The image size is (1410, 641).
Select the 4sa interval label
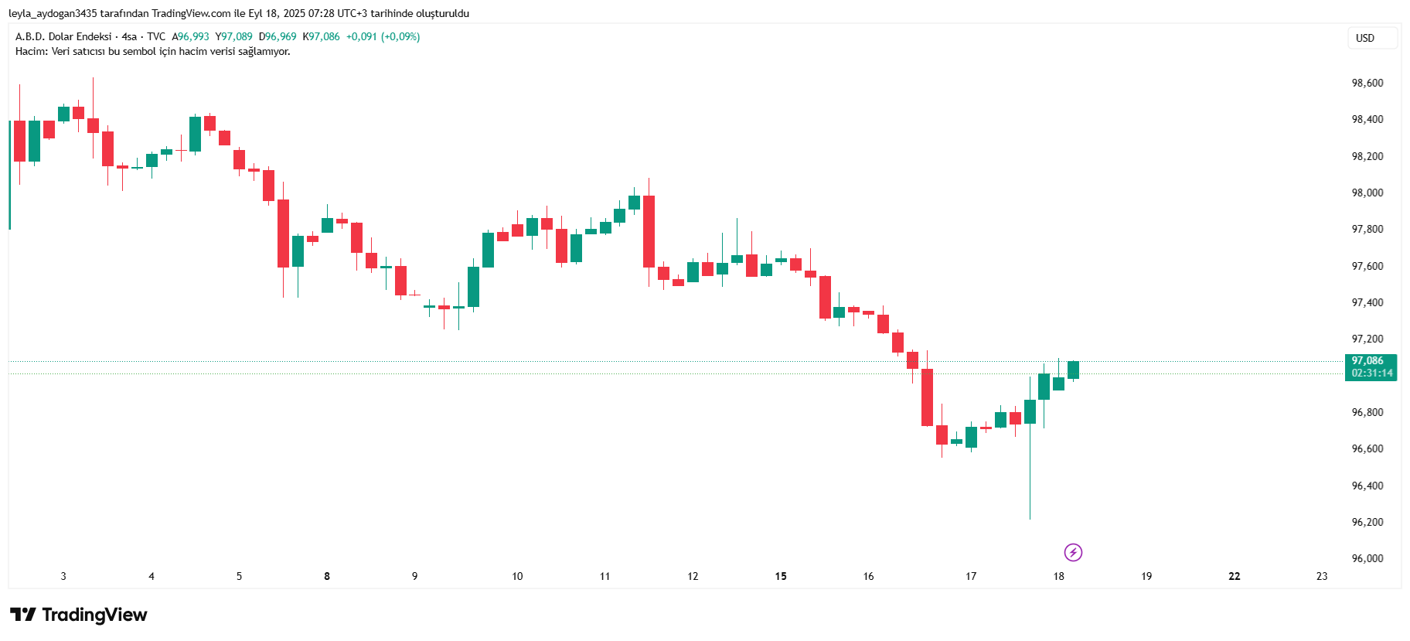129,36
